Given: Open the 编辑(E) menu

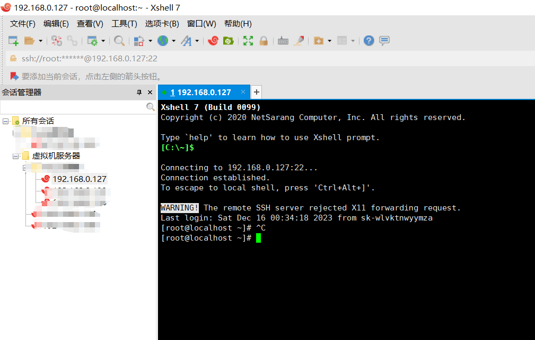Looking at the screenshot, I should tap(56, 23).
